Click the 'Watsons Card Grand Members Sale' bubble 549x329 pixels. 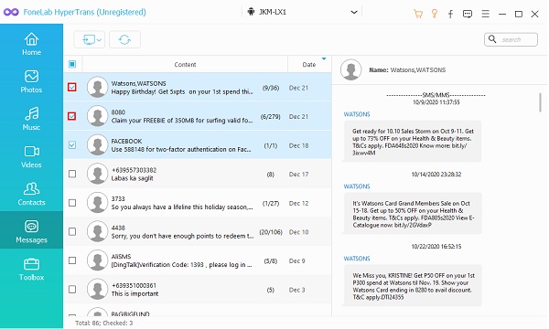point(413,214)
